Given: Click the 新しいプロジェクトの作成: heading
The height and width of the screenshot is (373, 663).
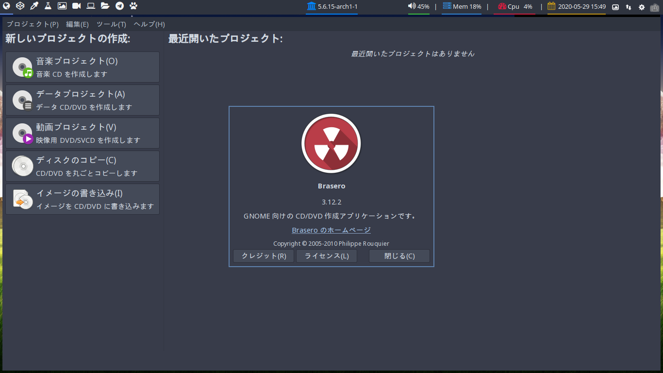Looking at the screenshot, I should [x=68, y=39].
